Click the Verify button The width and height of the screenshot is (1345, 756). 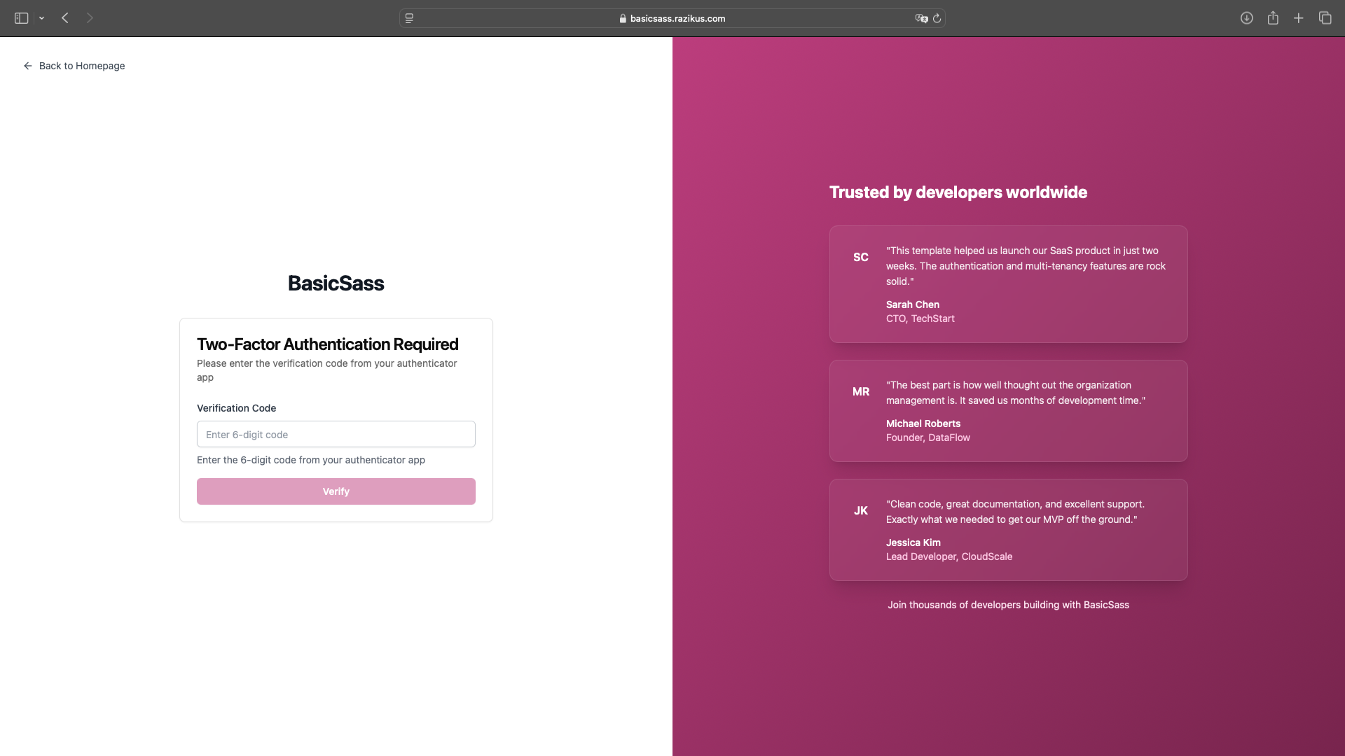pyautogui.click(x=336, y=491)
